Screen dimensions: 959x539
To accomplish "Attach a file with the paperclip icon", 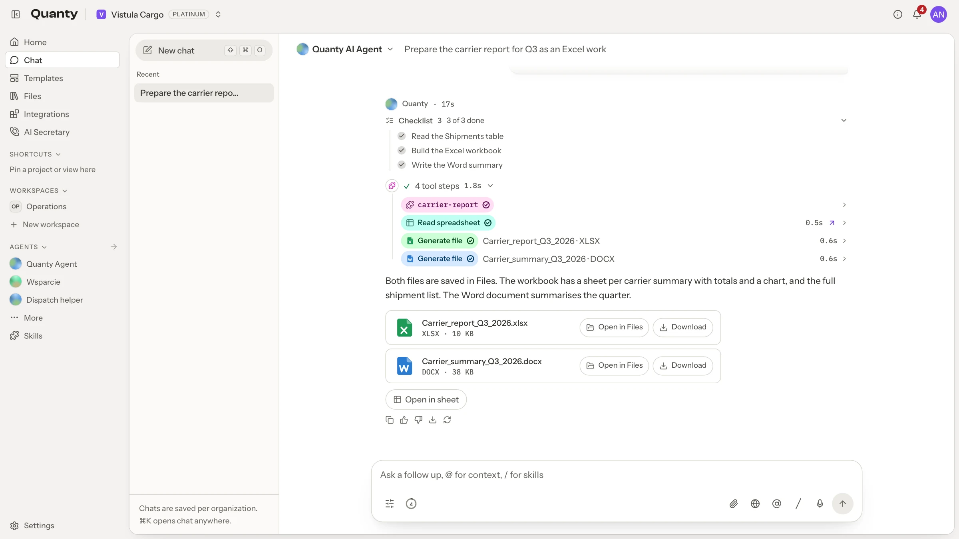I will tap(734, 504).
